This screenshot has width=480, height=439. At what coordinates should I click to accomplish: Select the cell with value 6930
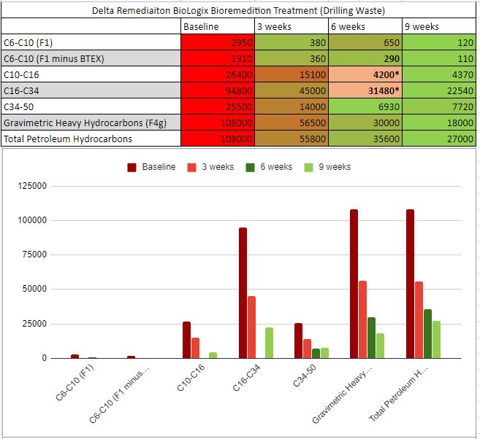(365, 106)
